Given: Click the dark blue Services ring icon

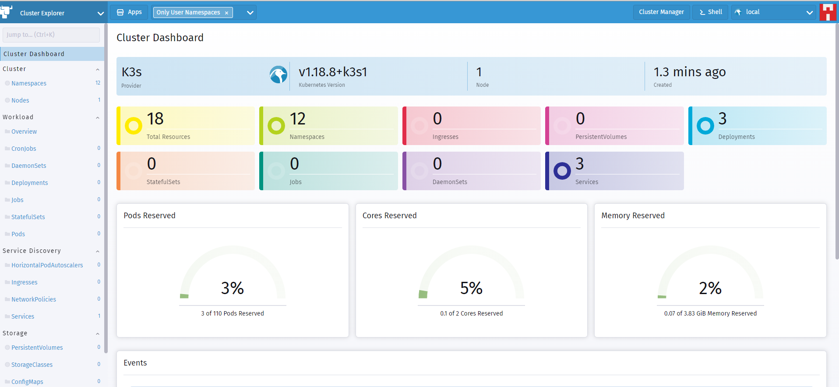Looking at the screenshot, I should [562, 171].
